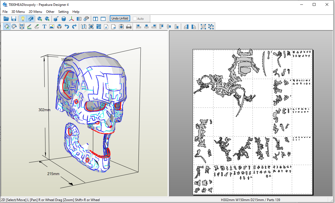Click the align vertical center icon
This screenshot has height=203, width=335.
[169, 27]
